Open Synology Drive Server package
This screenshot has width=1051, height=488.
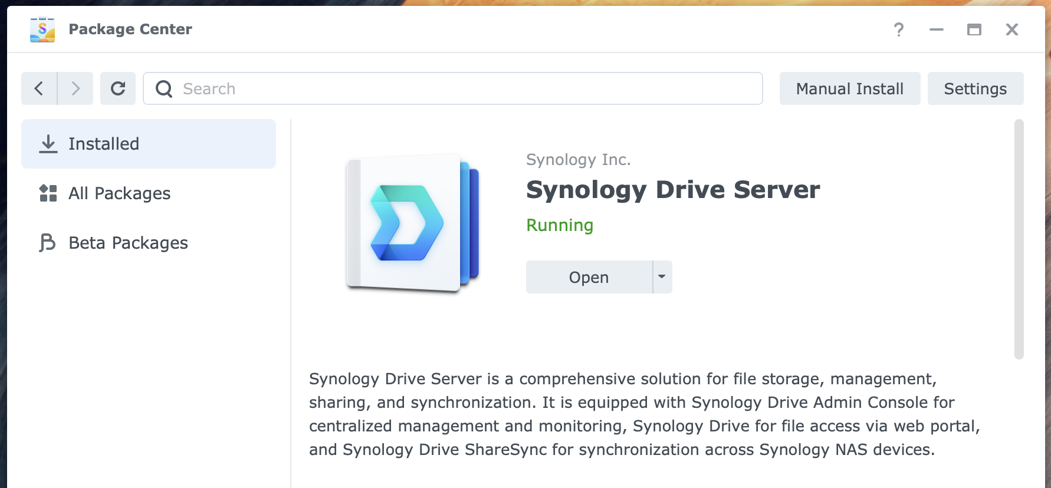589,277
